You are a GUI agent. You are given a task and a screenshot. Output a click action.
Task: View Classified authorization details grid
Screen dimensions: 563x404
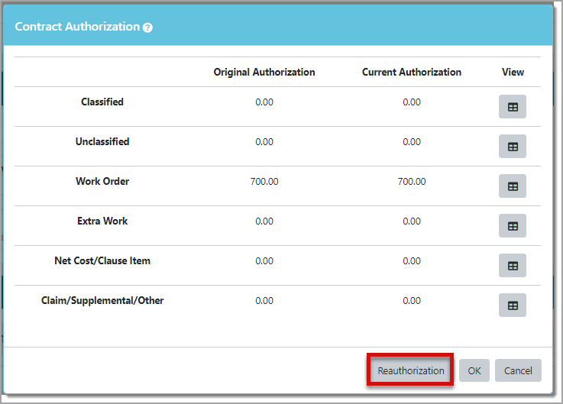[513, 107]
